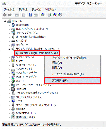Click the disk drive icon beside ディスク ドライブ
The image size is (106, 129).
pos(13,70)
